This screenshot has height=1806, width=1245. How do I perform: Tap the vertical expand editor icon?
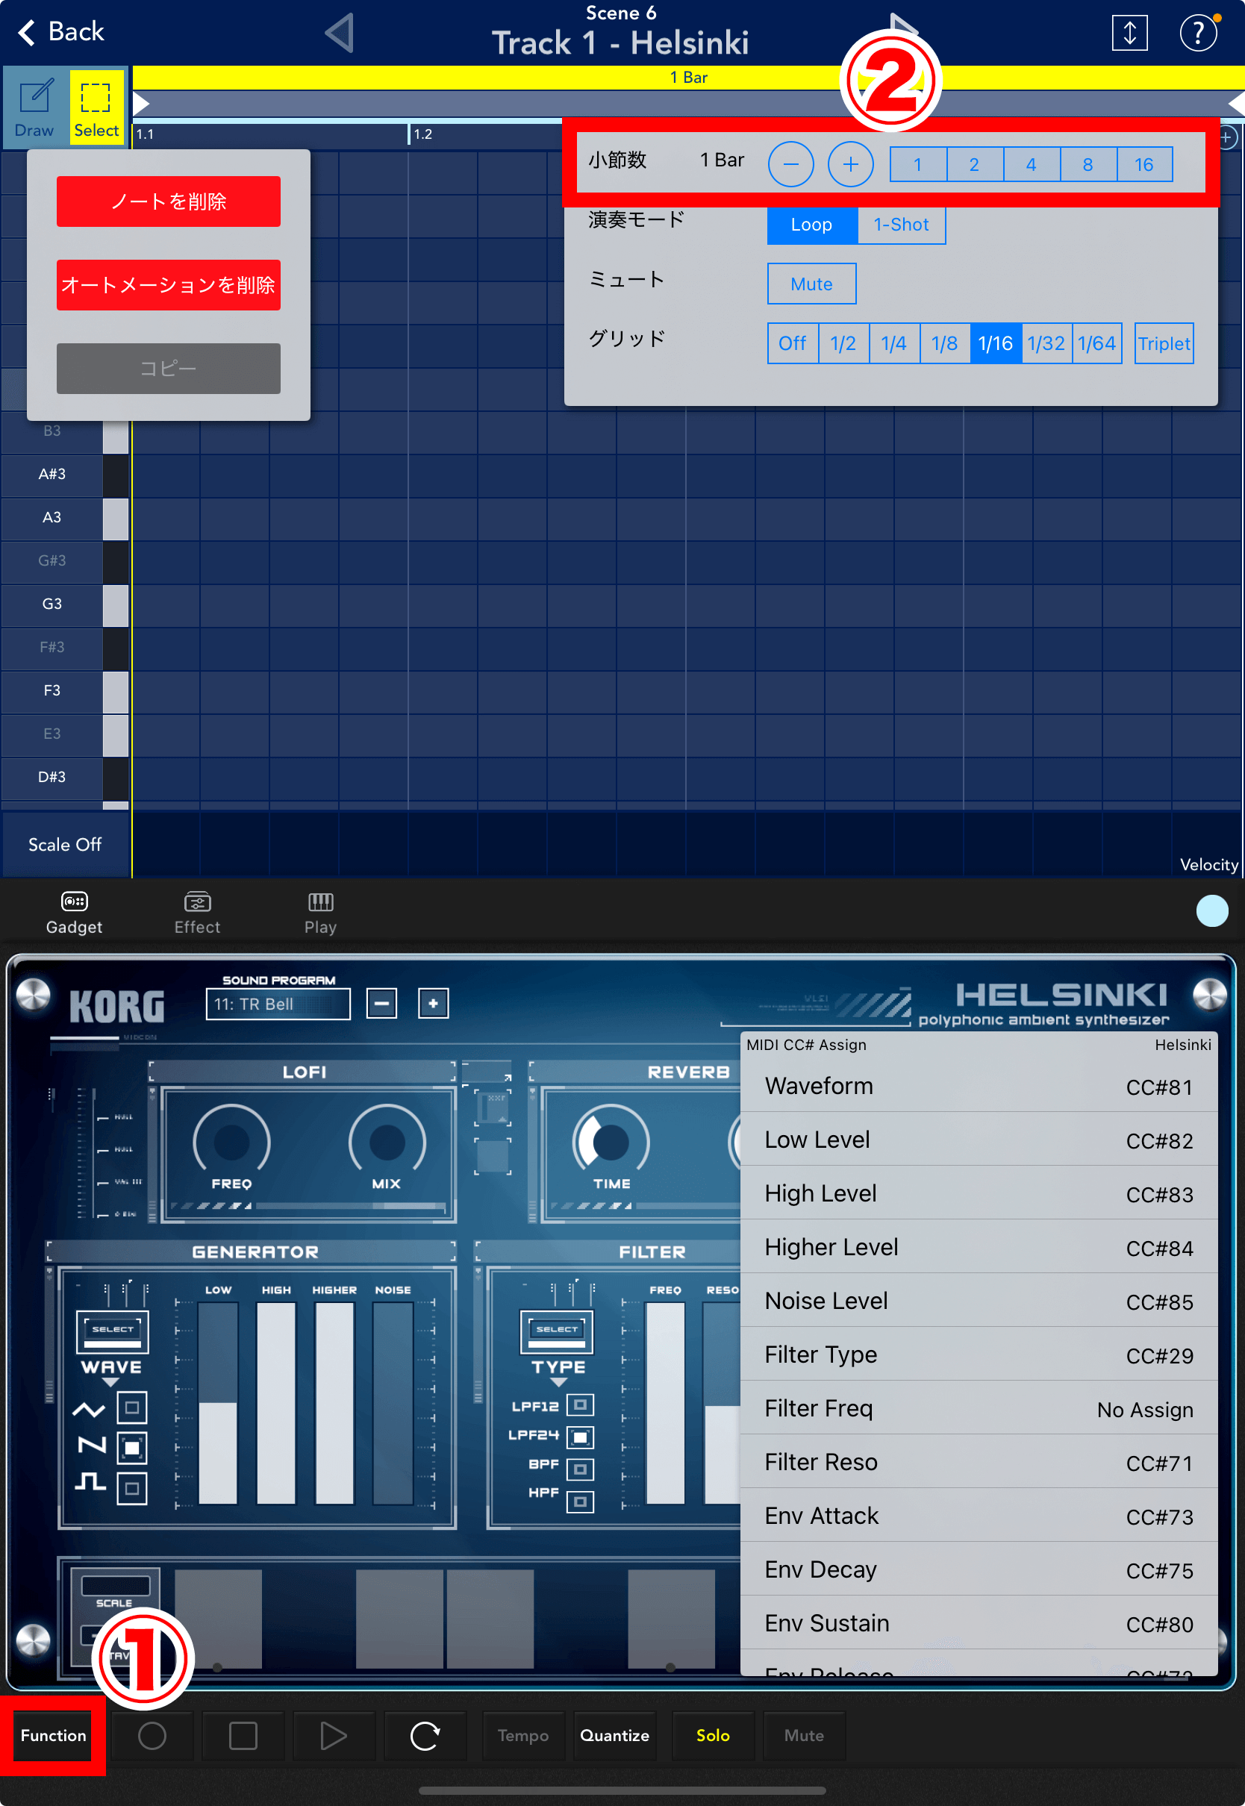coord(1129,34)
